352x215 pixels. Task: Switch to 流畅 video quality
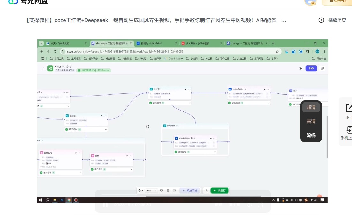click(311, 135)
